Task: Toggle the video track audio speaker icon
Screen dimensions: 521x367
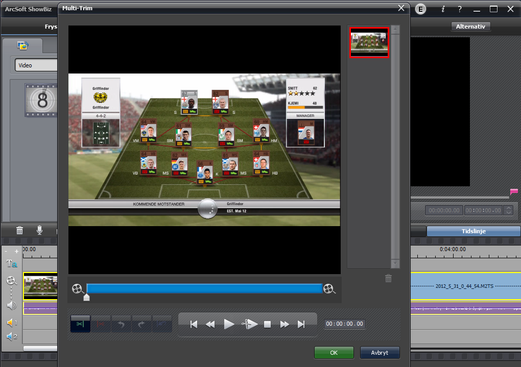Action: pyautogui.click(x=12, y=305)
